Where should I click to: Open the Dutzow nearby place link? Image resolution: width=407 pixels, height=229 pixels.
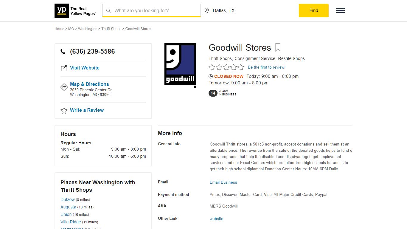point(68,199)
